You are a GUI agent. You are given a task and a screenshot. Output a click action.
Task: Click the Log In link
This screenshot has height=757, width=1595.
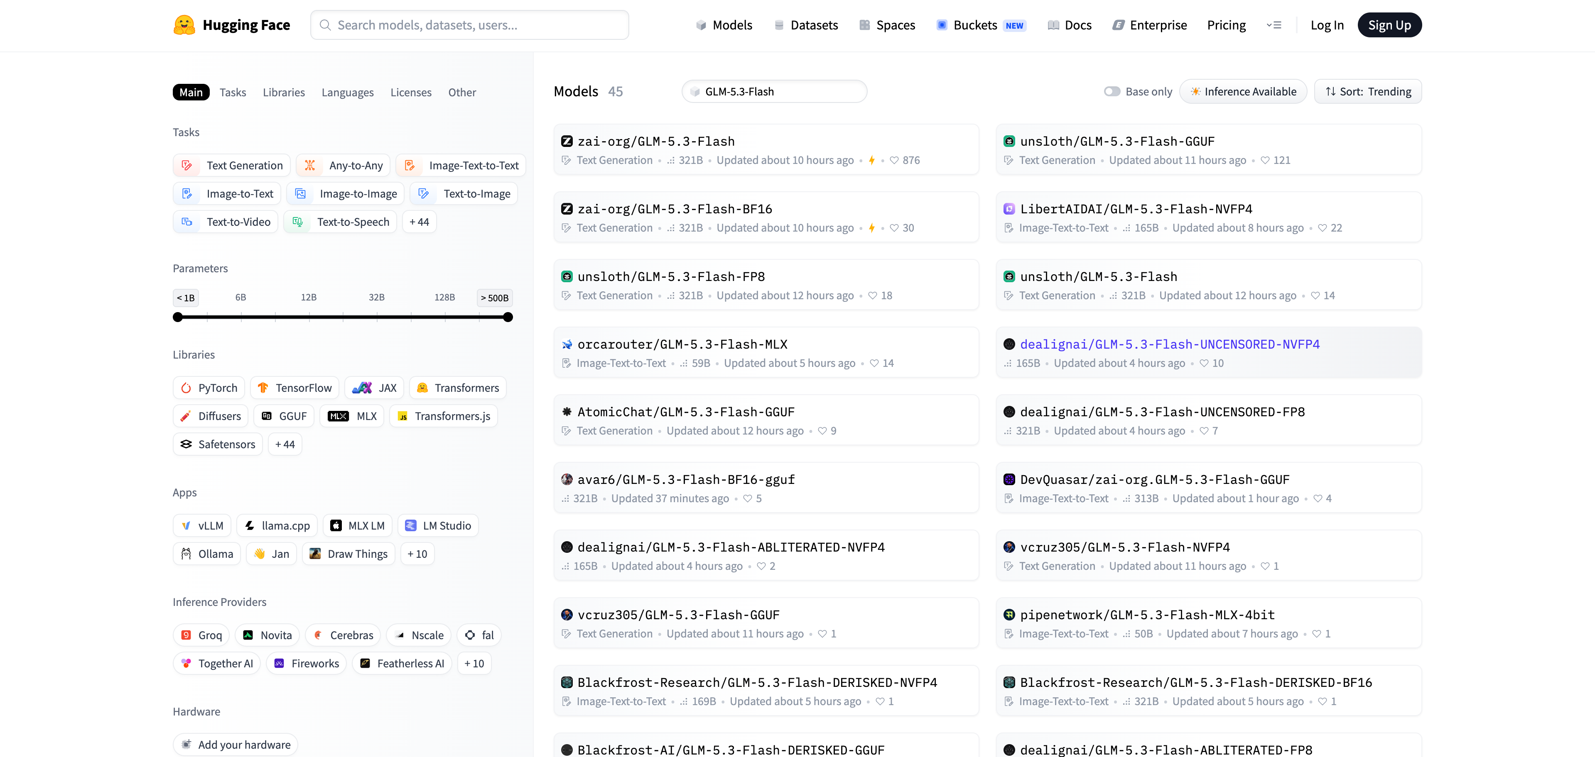click(1327, 25)
